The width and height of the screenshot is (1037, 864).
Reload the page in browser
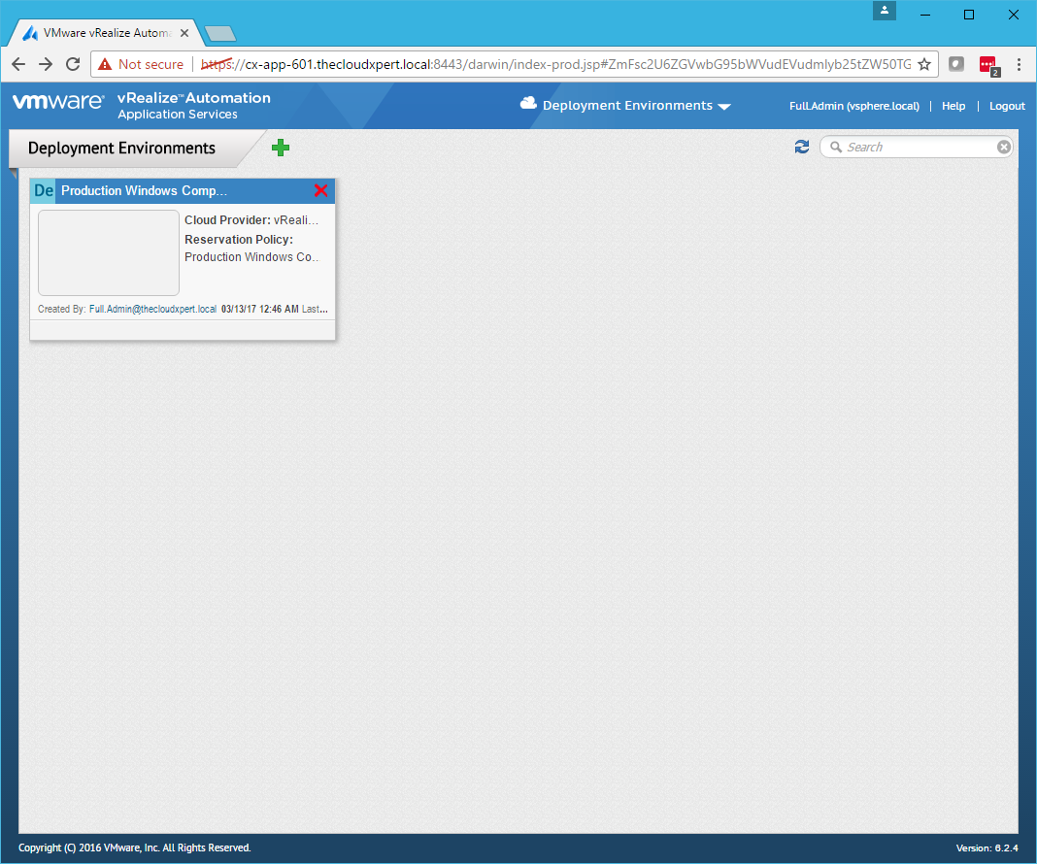click(x=72, y=64)
